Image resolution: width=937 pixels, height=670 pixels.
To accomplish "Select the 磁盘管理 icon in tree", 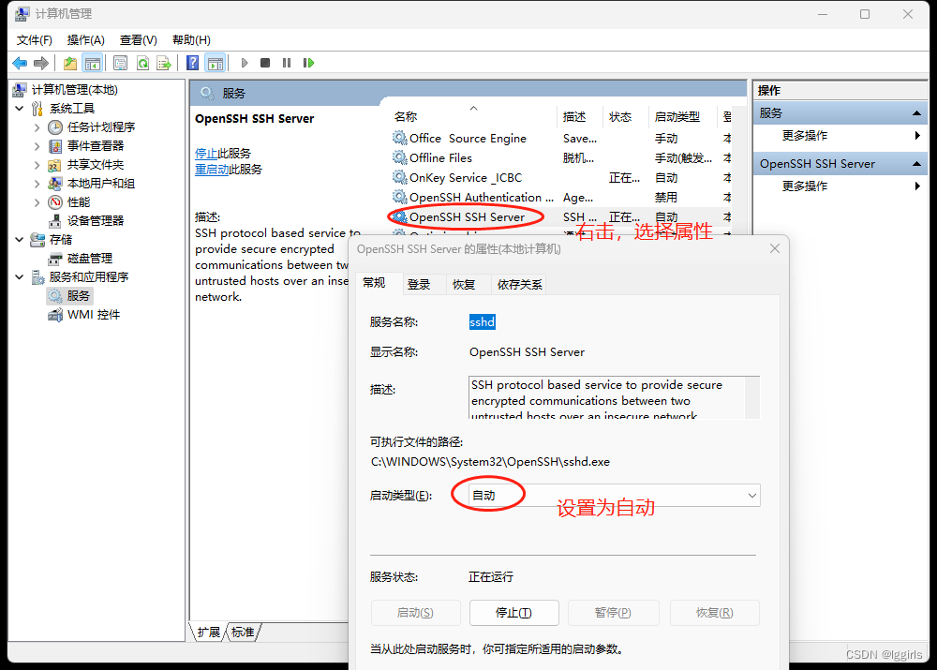I will click(55, 259).
